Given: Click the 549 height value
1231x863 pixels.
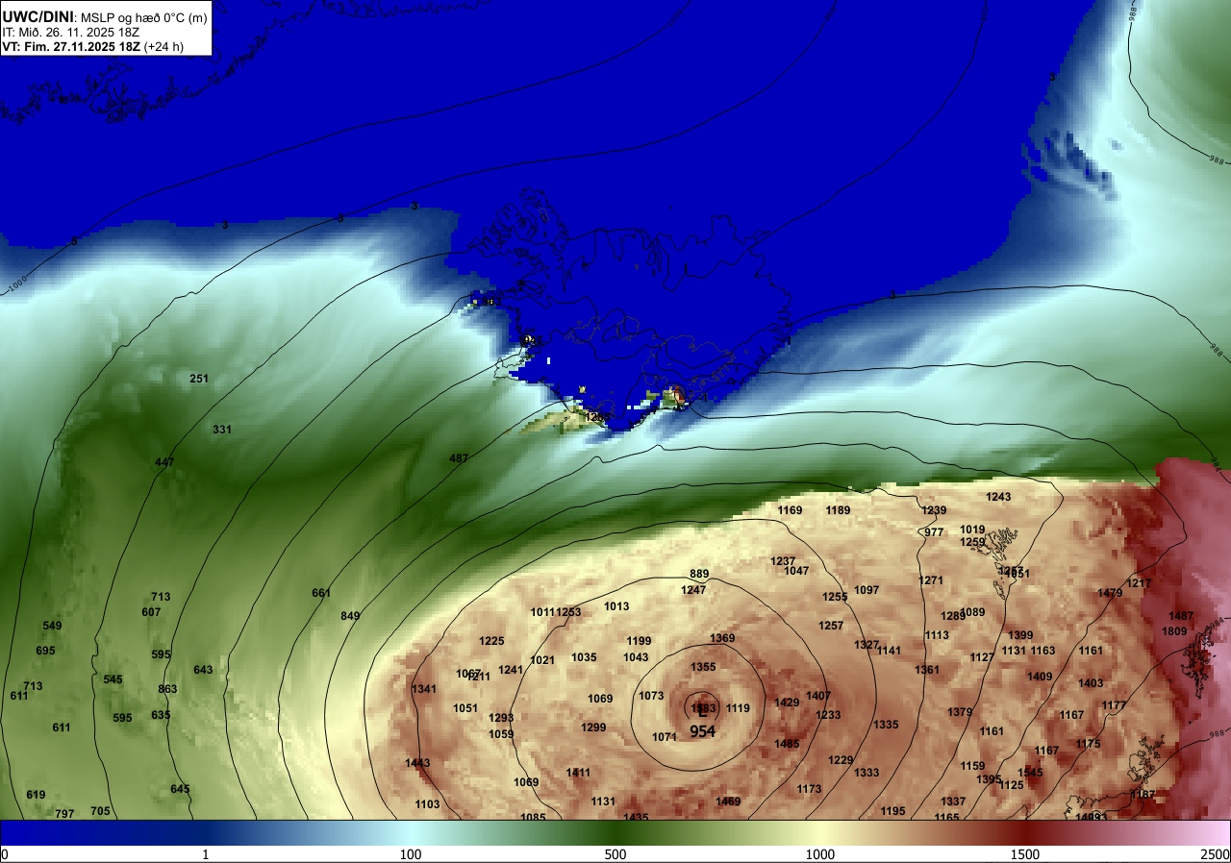Looking at the screenshot, I should click(x=52, y=626).
